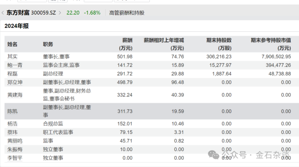The width and height of the screenshot is (299, 167).
Task: Select salary value 311.73
Action: click(125, 111)
